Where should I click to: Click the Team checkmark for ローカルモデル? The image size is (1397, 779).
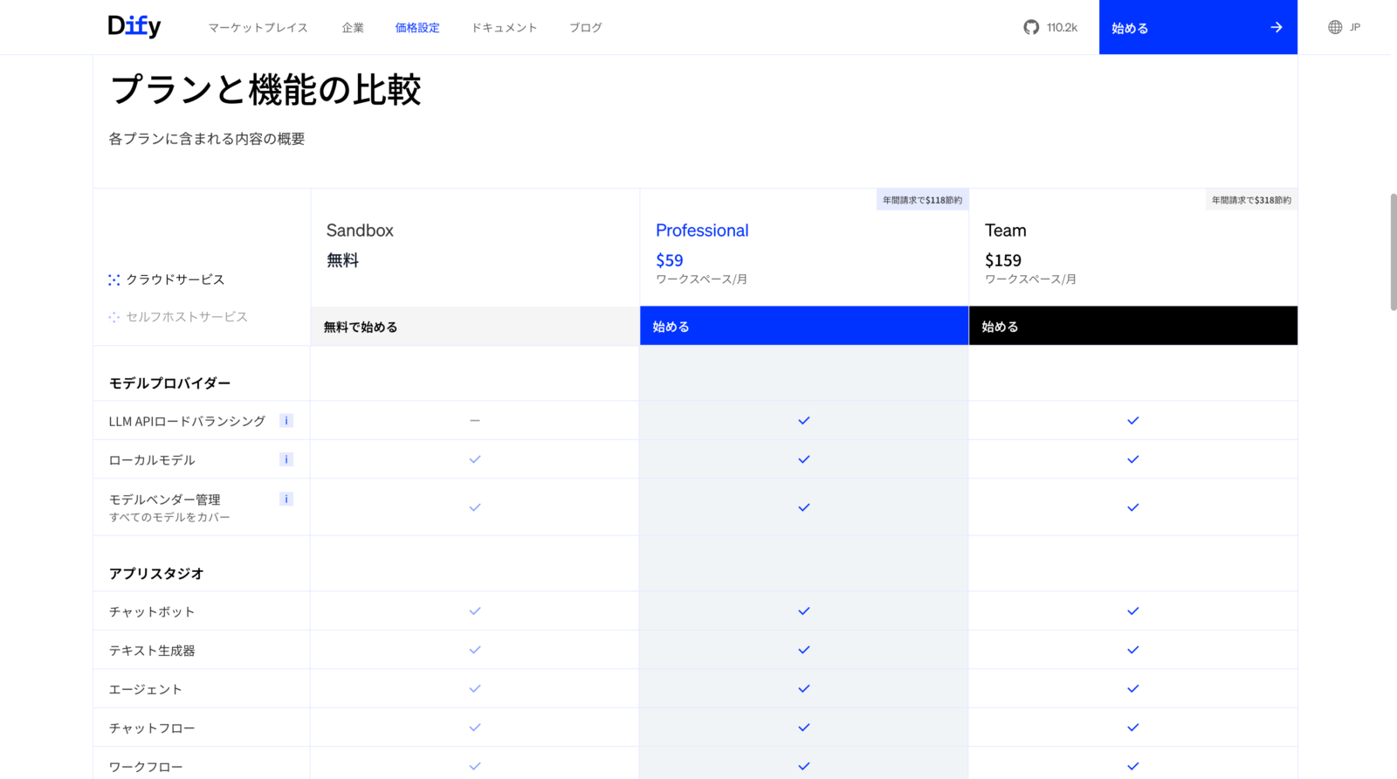click(1133, 459)
